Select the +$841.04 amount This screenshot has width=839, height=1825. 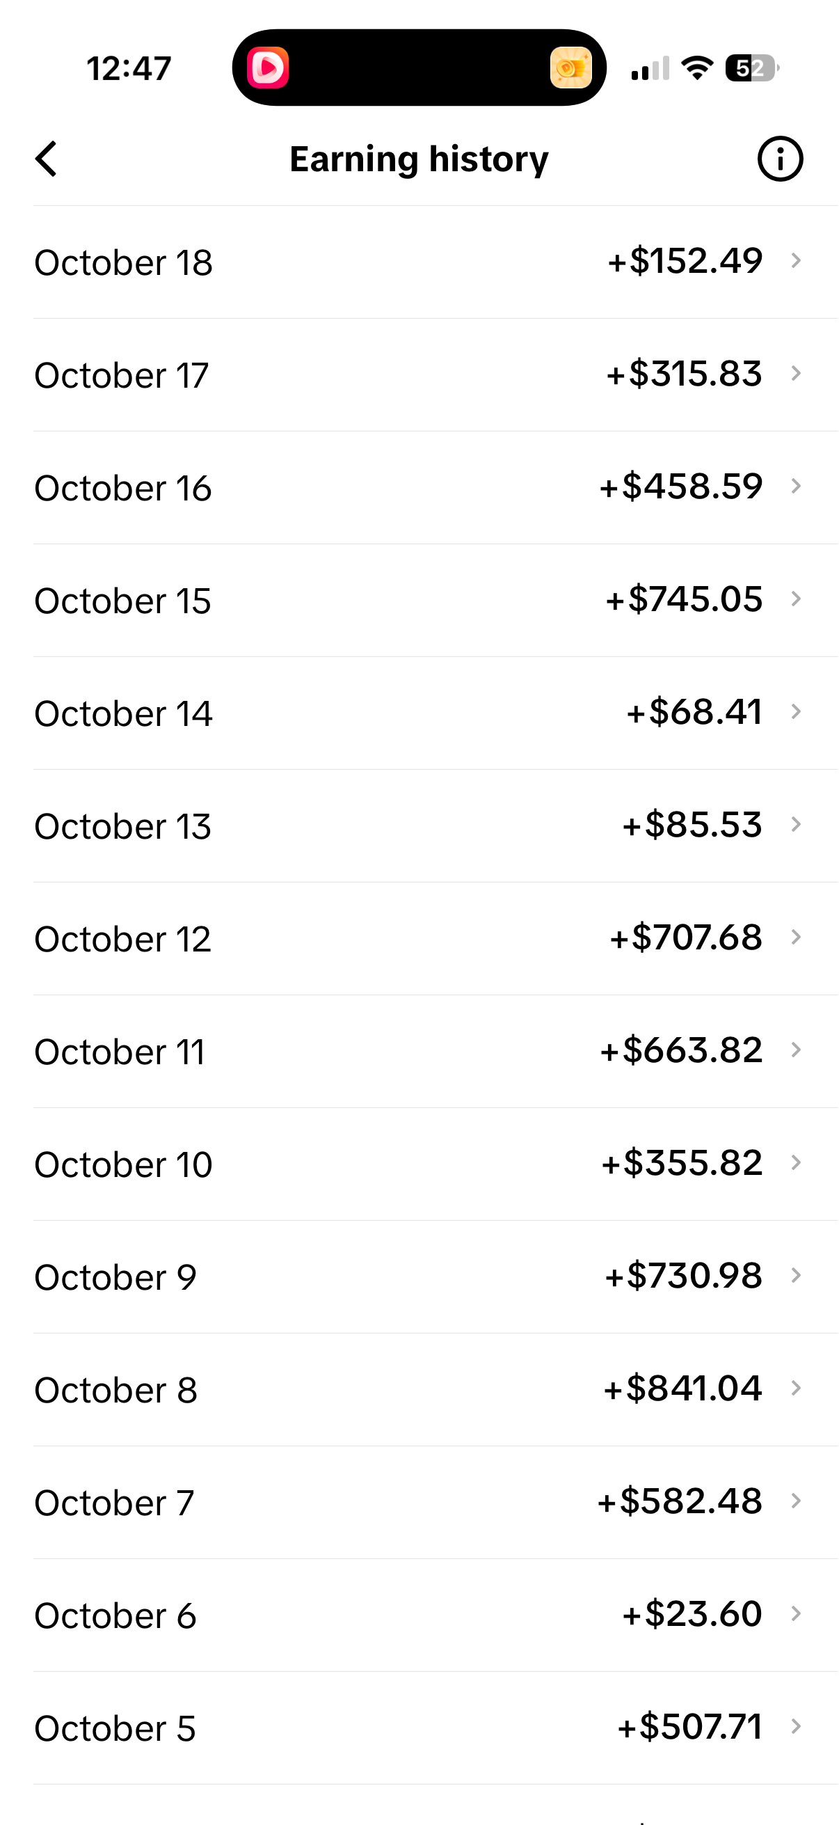[682, 1389]
